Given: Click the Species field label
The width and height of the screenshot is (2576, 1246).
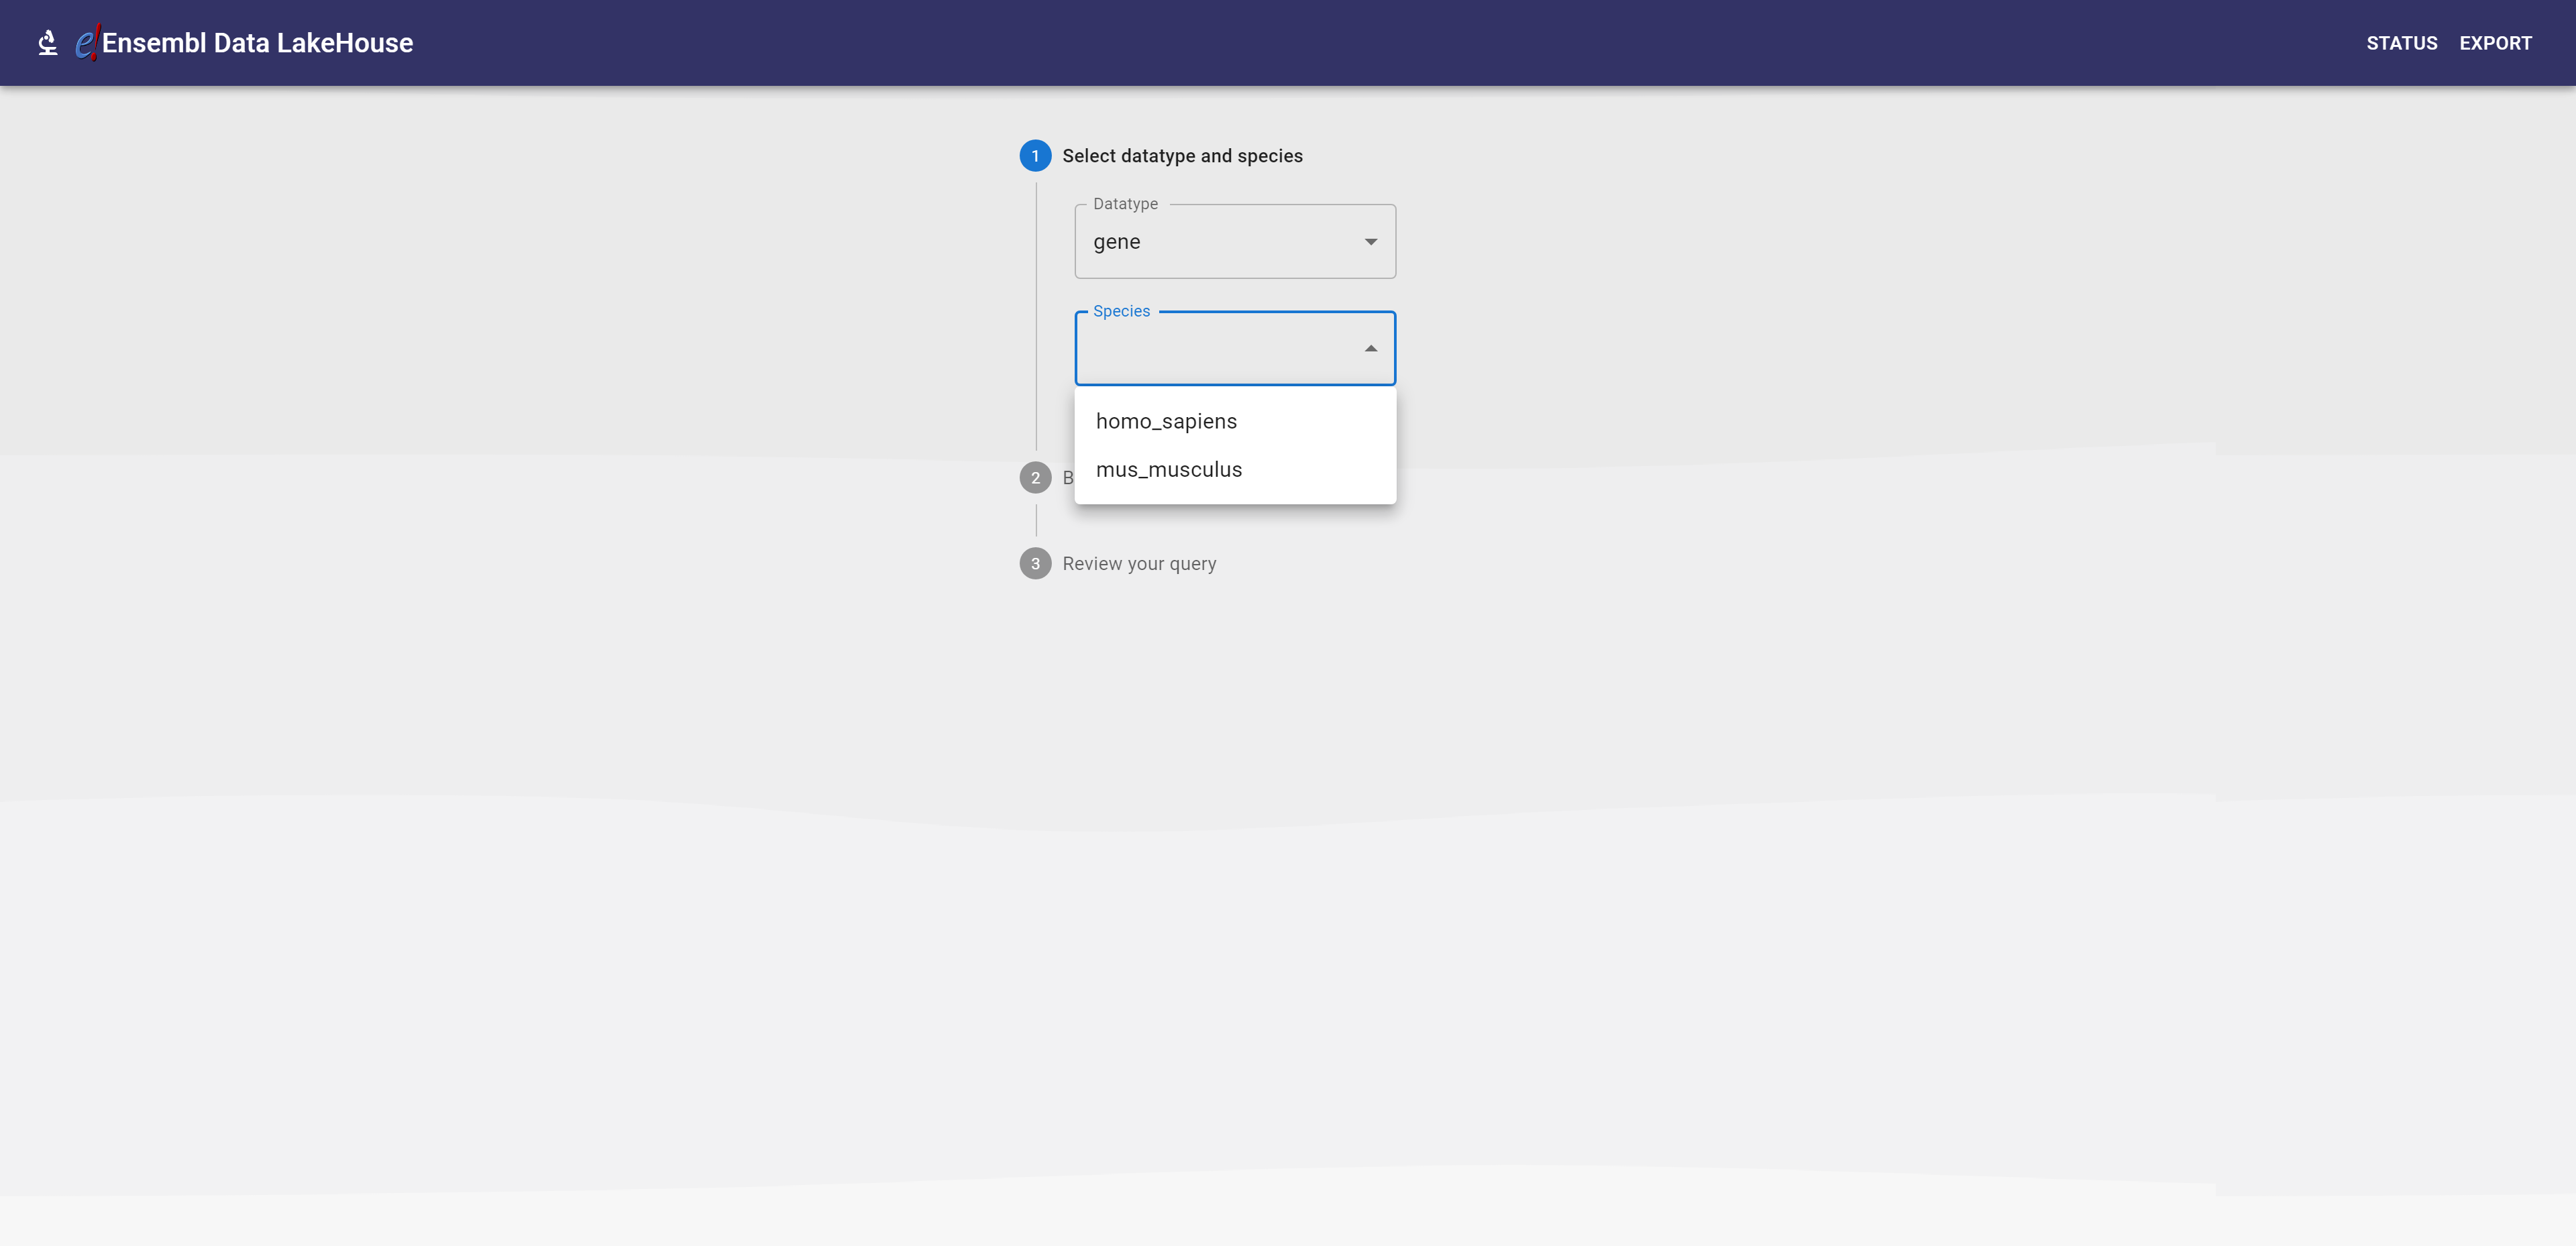Looking at the screenshot, I should (1121, 311).
